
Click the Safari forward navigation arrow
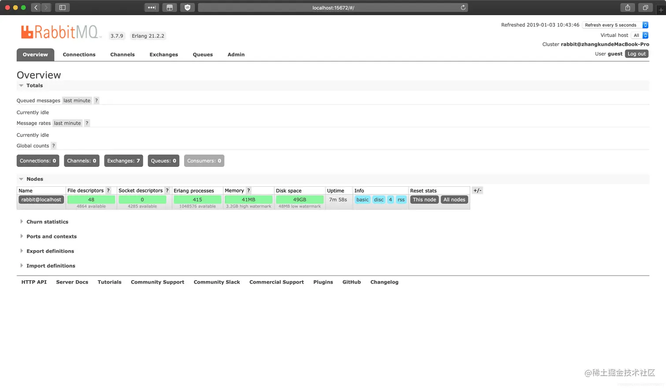(46, 7)
